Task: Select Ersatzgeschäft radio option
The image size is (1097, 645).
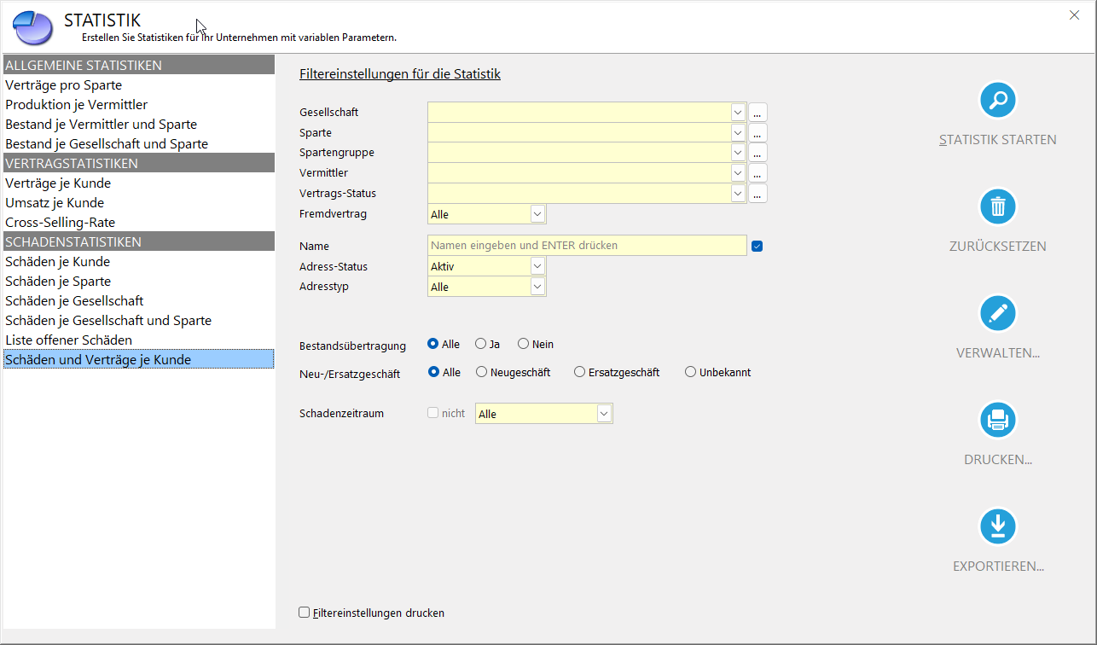Action: point(580,372)
